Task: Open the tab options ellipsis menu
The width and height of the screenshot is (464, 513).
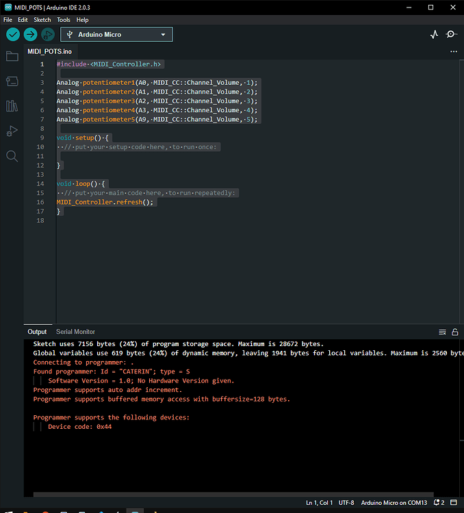Action: [x=453, y=51]
